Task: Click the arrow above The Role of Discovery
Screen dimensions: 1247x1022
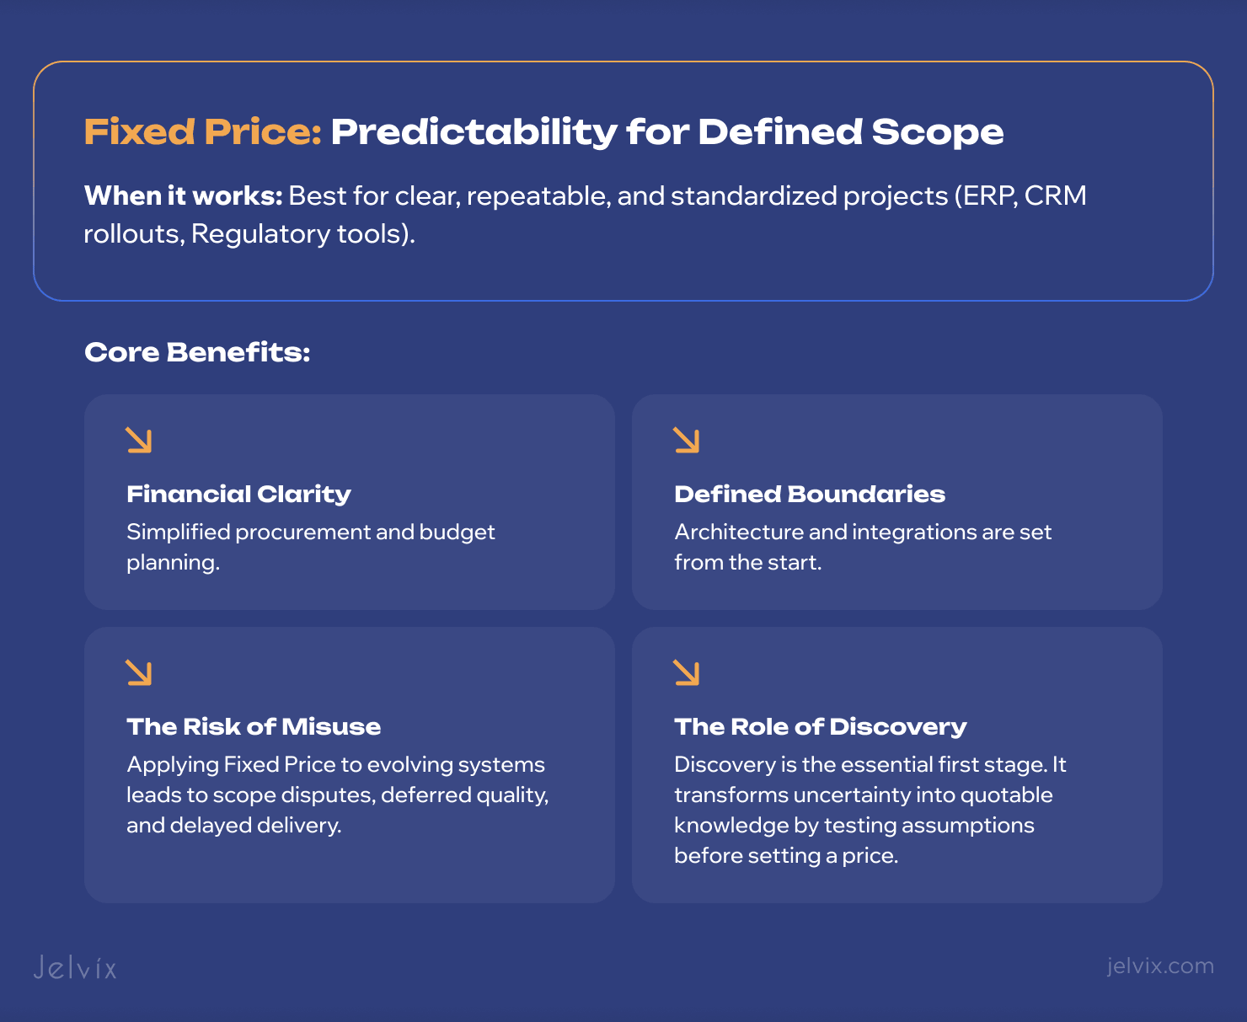Action: tap(687, 672)
